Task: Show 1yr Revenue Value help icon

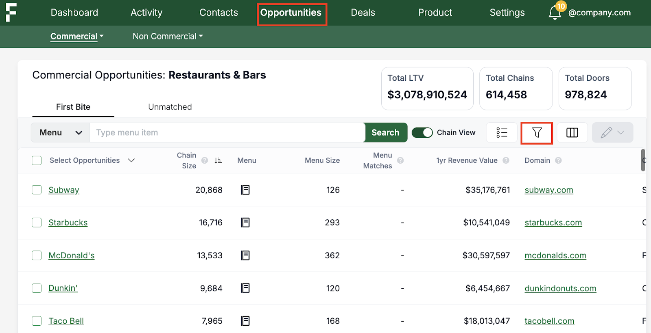Action: 506,160
